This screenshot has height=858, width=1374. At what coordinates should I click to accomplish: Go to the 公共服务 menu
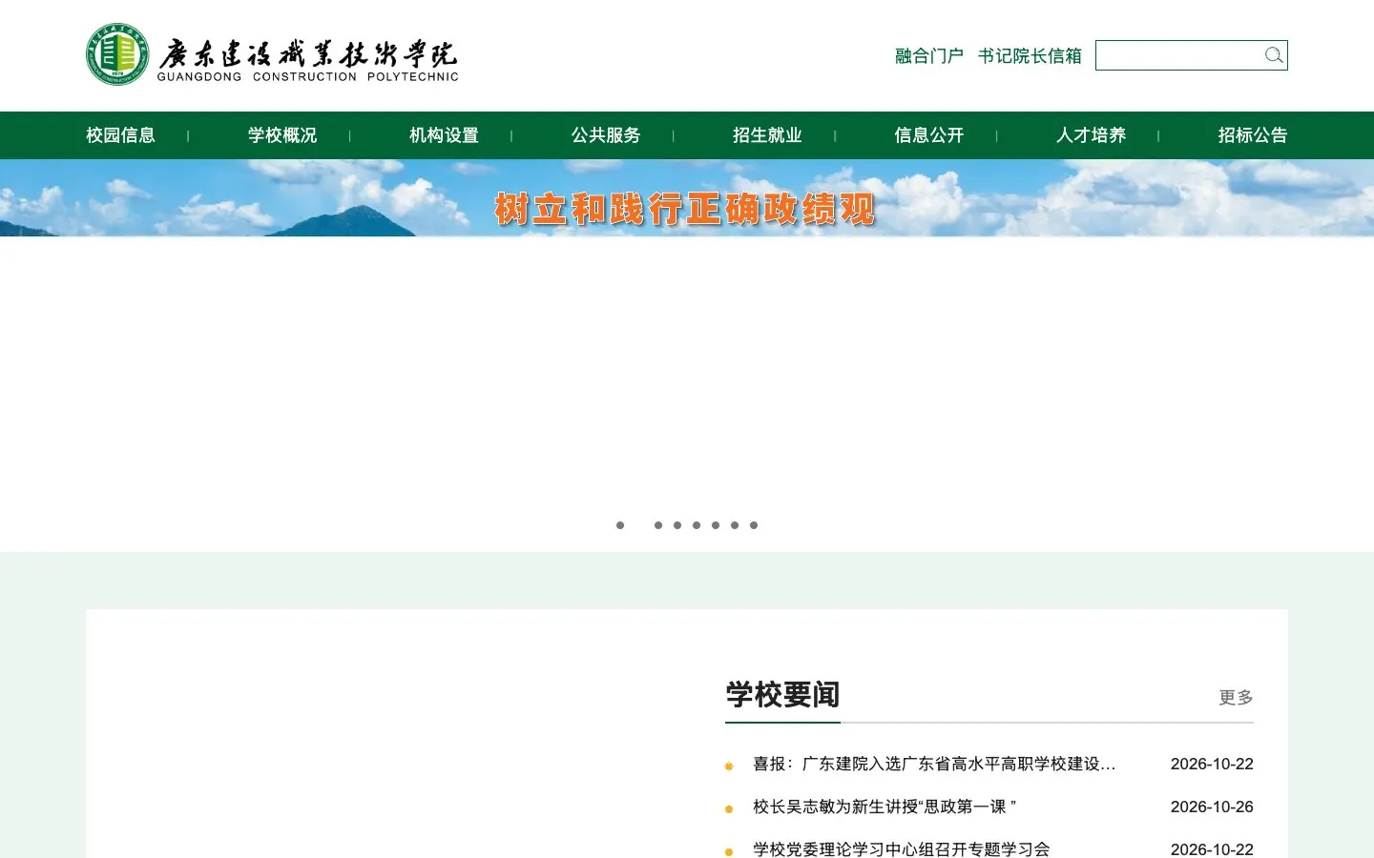tap(606, 135)
